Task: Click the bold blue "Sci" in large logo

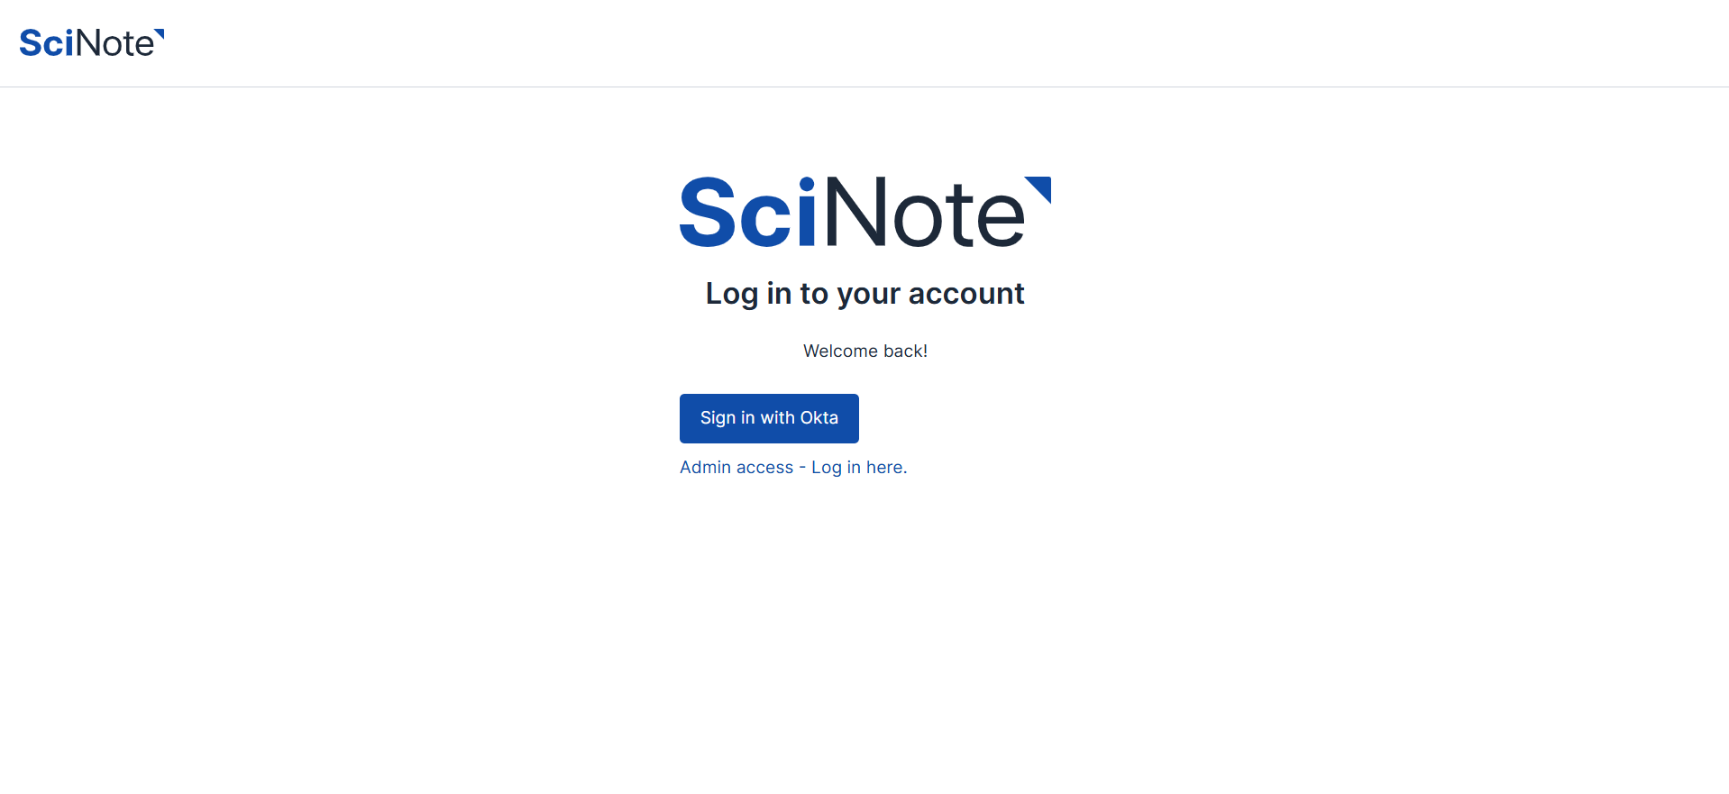Action: tap(747, 213)
